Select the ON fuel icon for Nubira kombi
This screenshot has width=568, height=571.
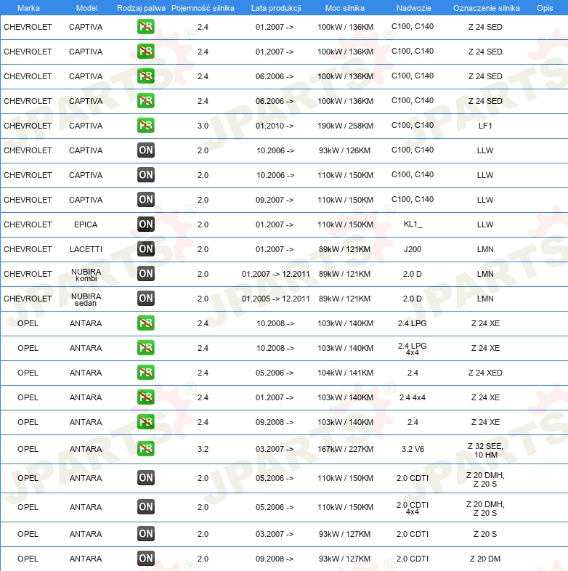[x=146, y=274]
